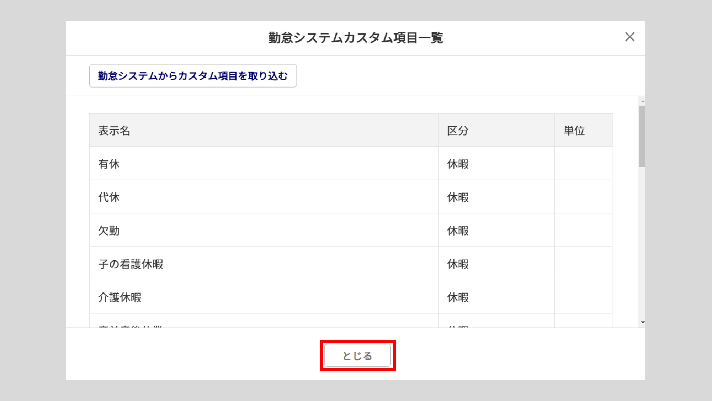Click the 単位 column header
712x401 pixels.
584,130
